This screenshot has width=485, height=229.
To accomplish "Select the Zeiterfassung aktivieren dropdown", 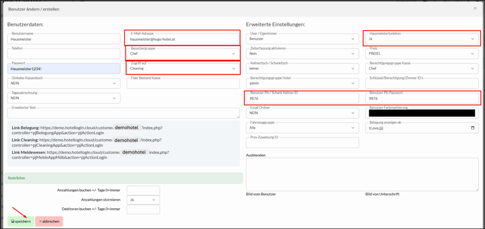I will click(302, 54).
